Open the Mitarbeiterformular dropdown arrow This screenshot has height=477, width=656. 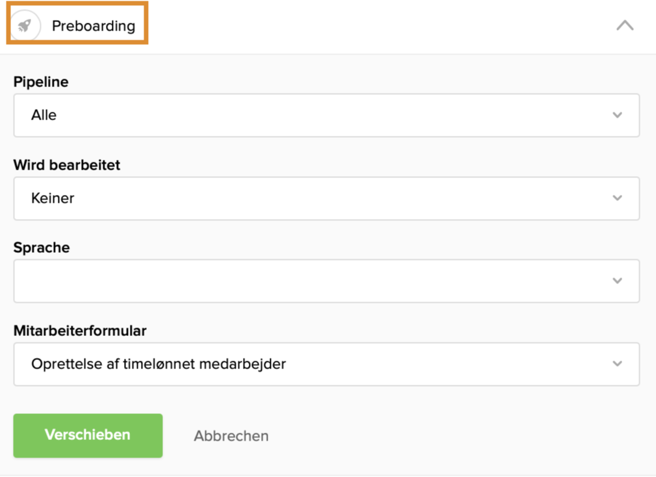click(617, 364)
